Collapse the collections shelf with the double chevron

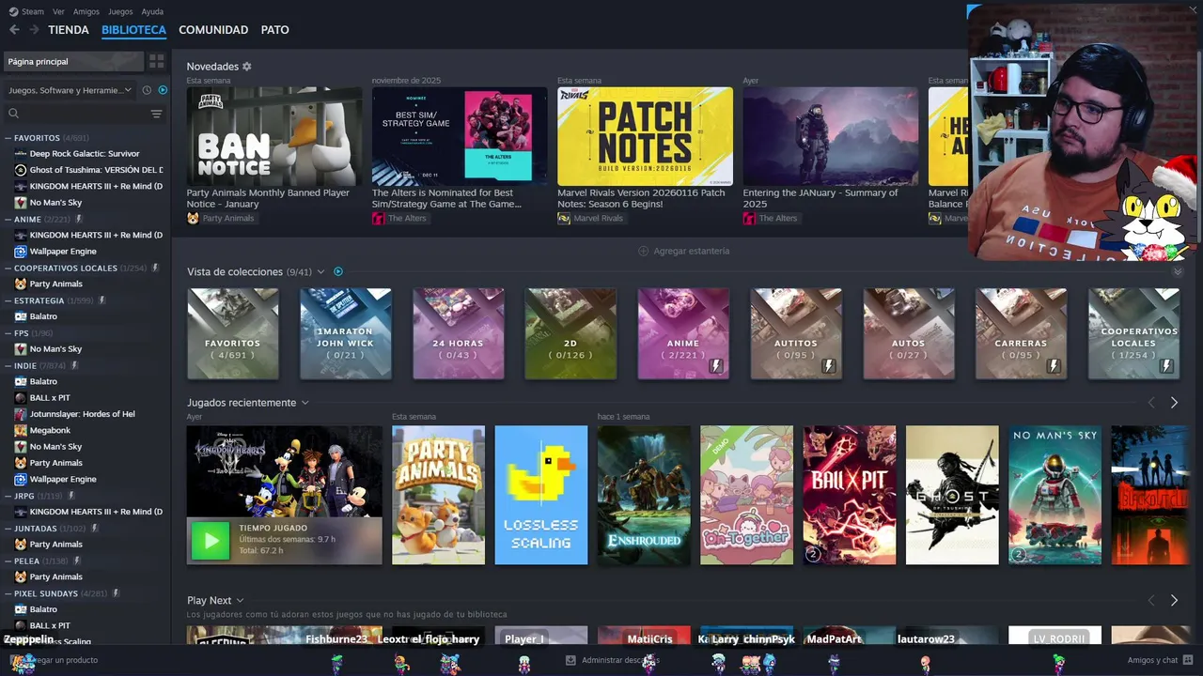tap(1178, 272)
